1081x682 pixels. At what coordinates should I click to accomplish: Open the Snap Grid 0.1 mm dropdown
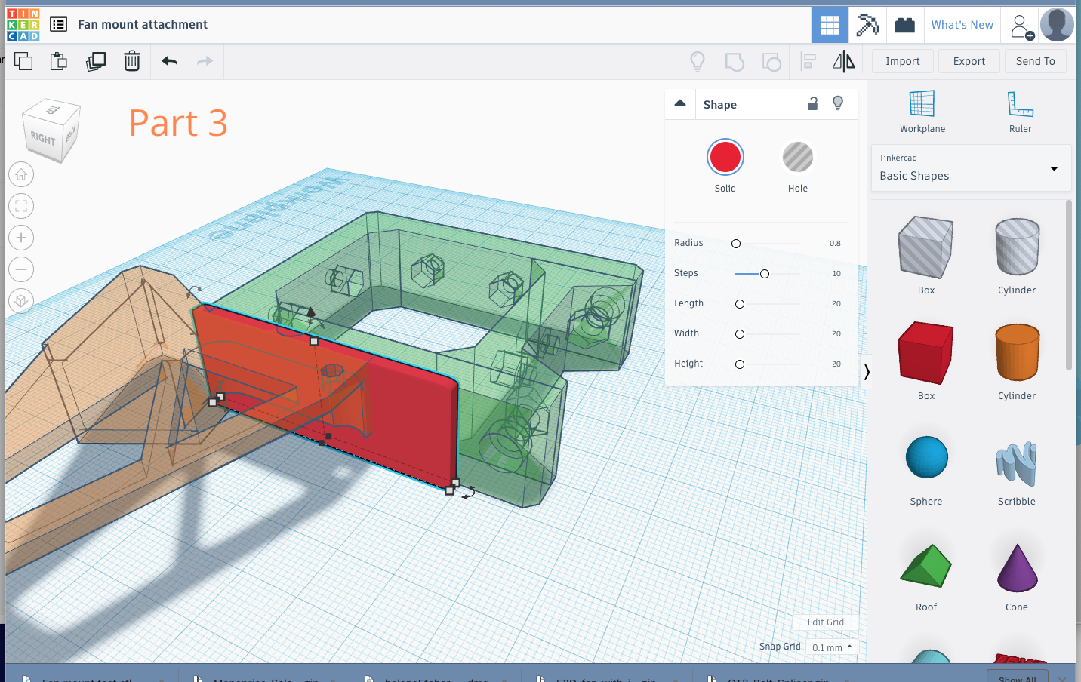coord(832,647)
